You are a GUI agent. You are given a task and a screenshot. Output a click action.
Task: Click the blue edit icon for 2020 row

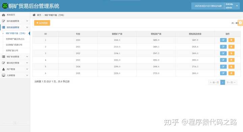[x=223, y=40]
